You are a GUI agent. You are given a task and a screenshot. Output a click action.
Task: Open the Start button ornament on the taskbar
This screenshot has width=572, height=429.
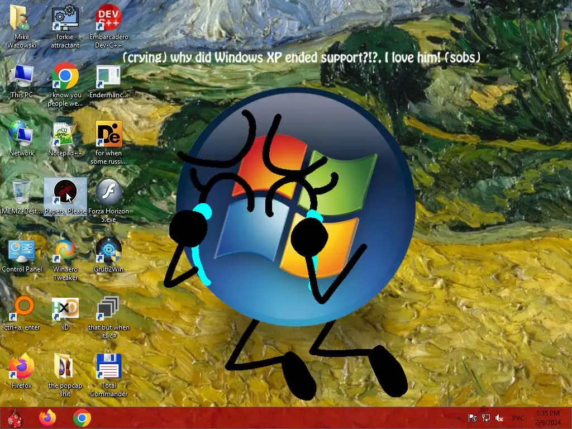click(x=15, y=418)
